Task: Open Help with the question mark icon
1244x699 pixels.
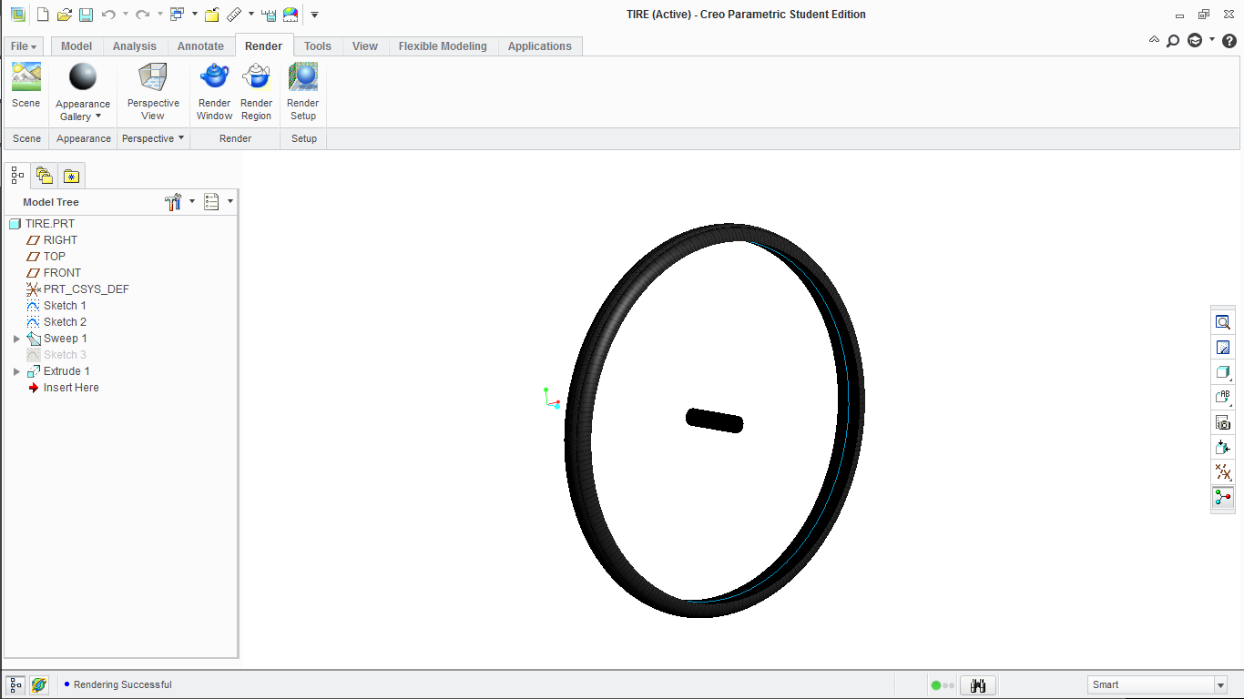Action: click(1229, 41)
